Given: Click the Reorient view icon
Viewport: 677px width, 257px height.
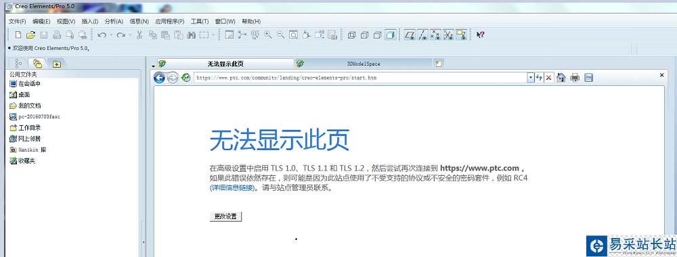Looking at the screenshot, I should [x=307, y=35].
